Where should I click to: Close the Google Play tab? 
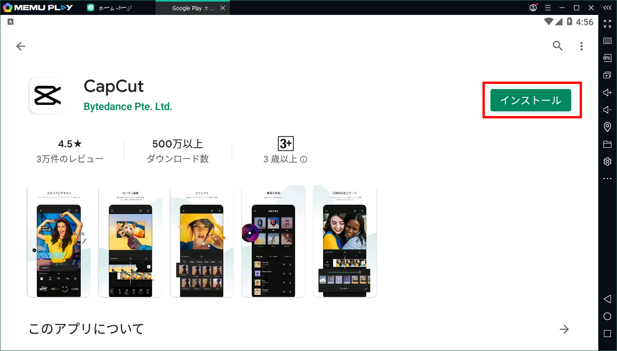pos(223,8)
